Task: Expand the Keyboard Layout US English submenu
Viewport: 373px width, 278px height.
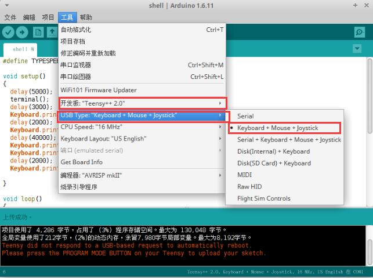Action: point(142,139)
